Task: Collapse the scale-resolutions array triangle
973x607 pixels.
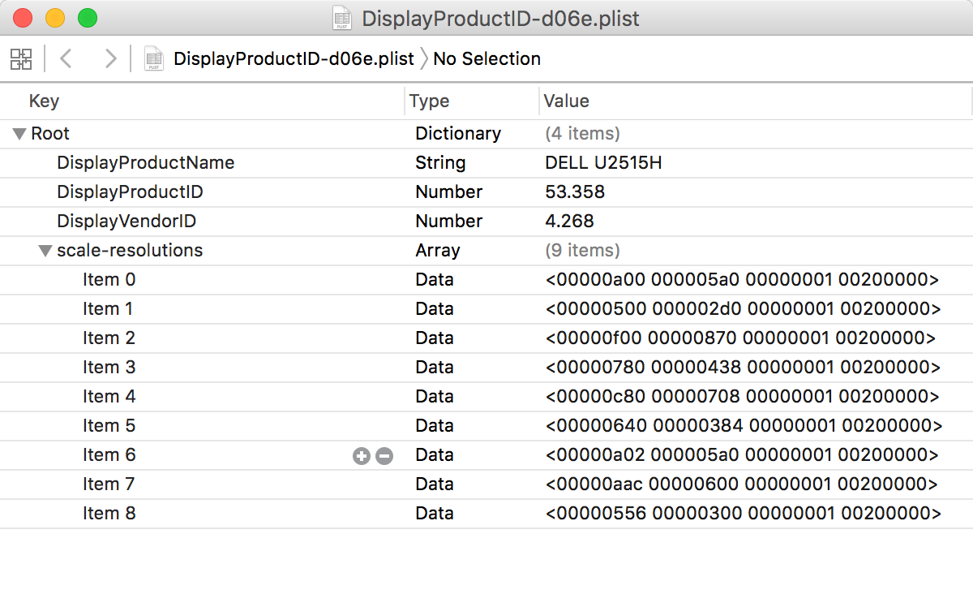Action: 45,251
